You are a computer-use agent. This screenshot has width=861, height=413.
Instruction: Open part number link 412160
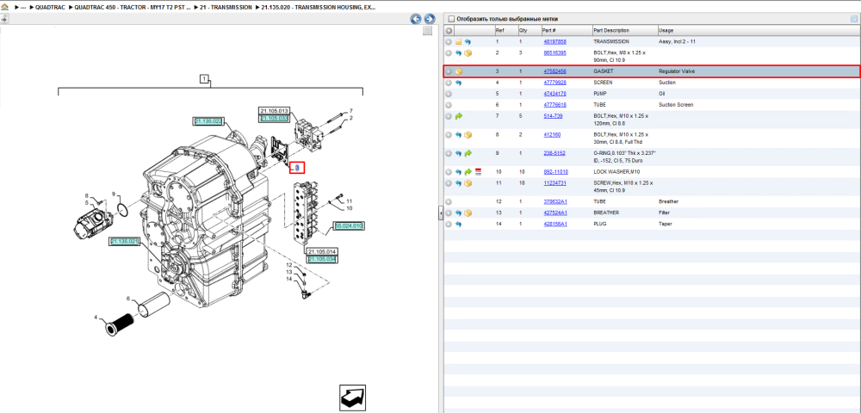(x=553, y=135)
